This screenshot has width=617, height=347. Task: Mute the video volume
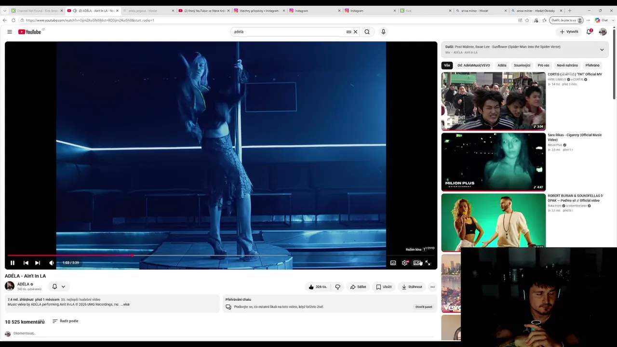(52, 263)
